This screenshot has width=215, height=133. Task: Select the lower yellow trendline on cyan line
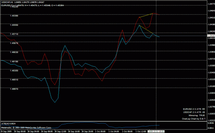(146, 29)
